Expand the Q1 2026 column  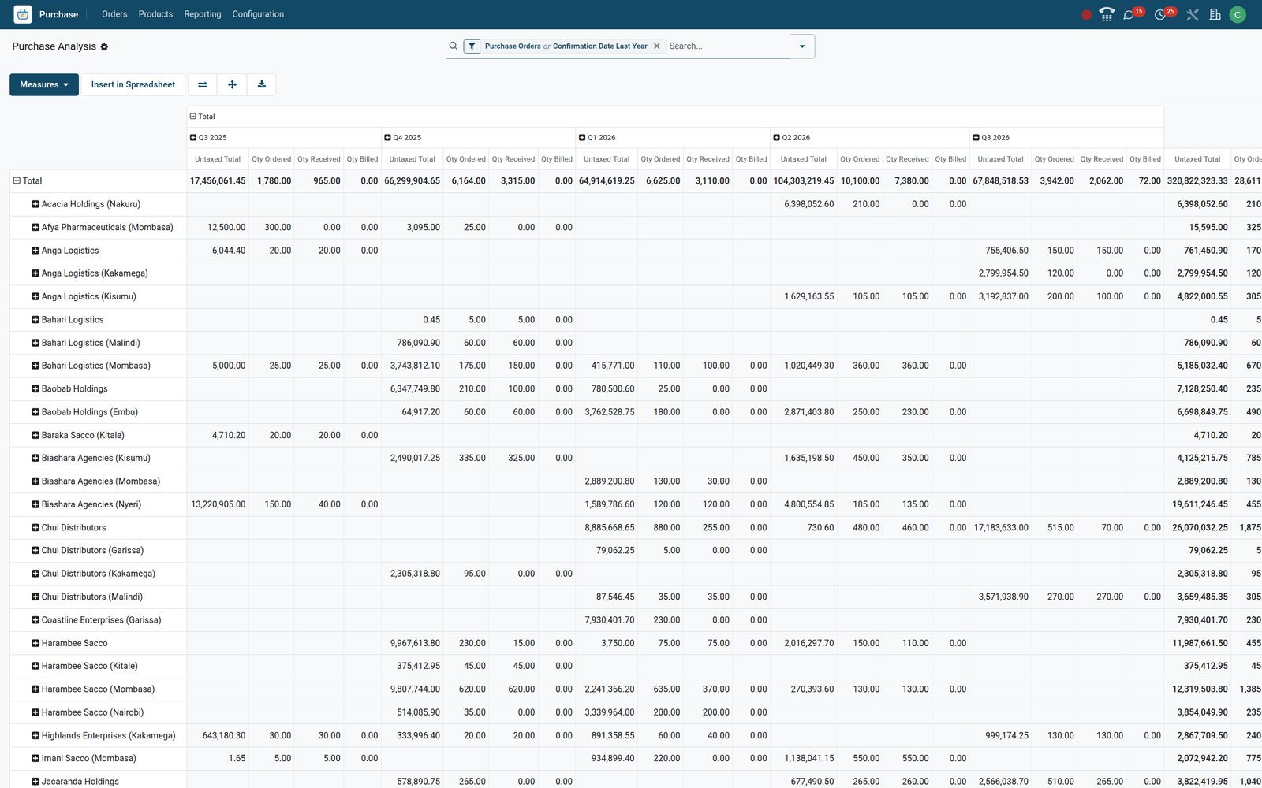click(x=597, y=138)
